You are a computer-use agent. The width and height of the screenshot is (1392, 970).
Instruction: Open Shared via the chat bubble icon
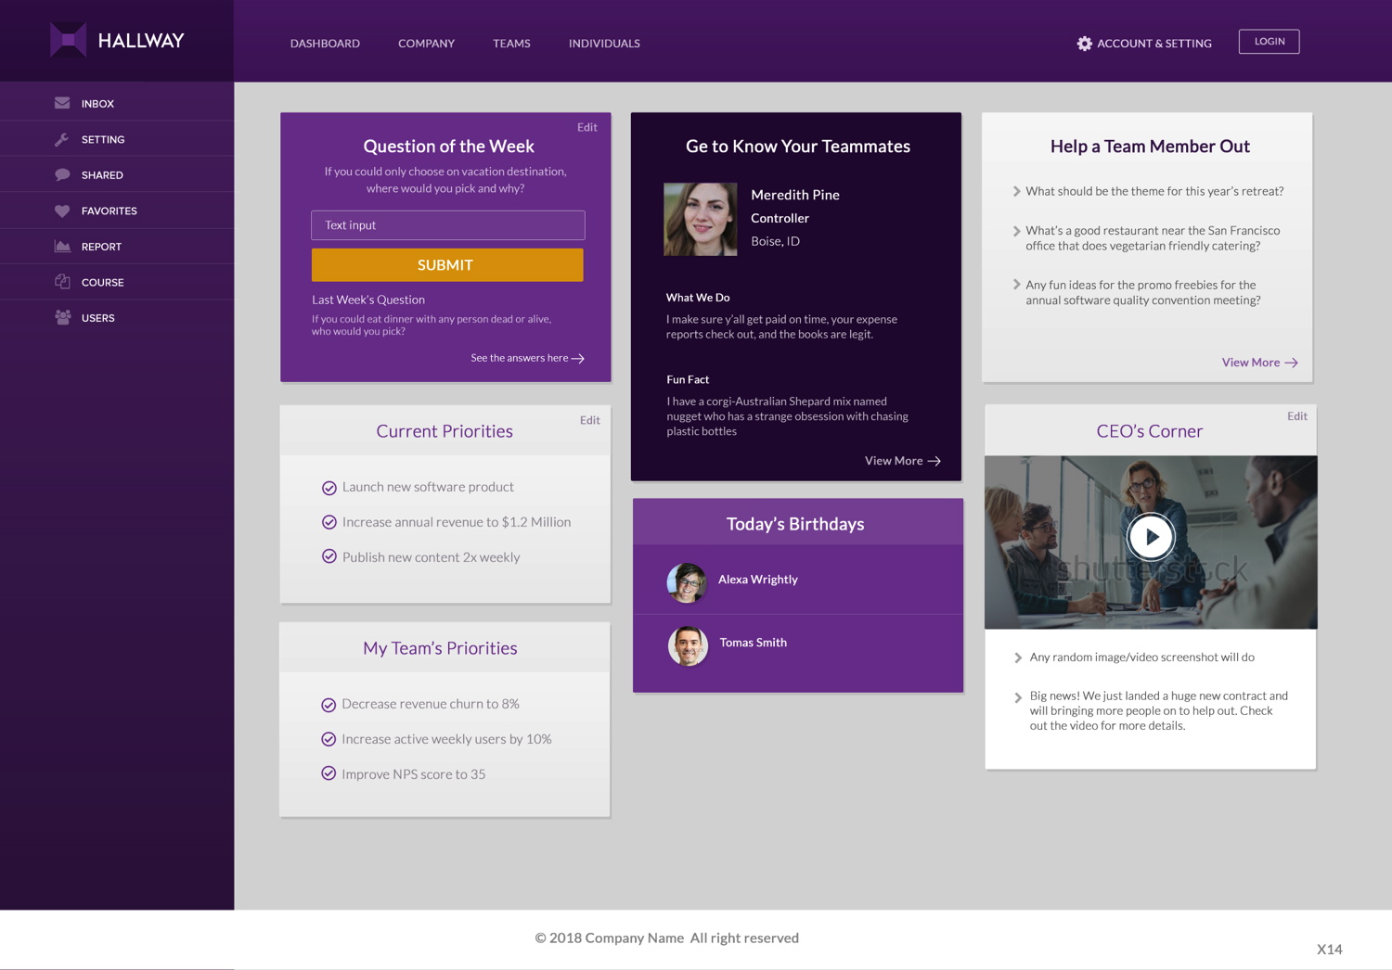pos(61,174)
